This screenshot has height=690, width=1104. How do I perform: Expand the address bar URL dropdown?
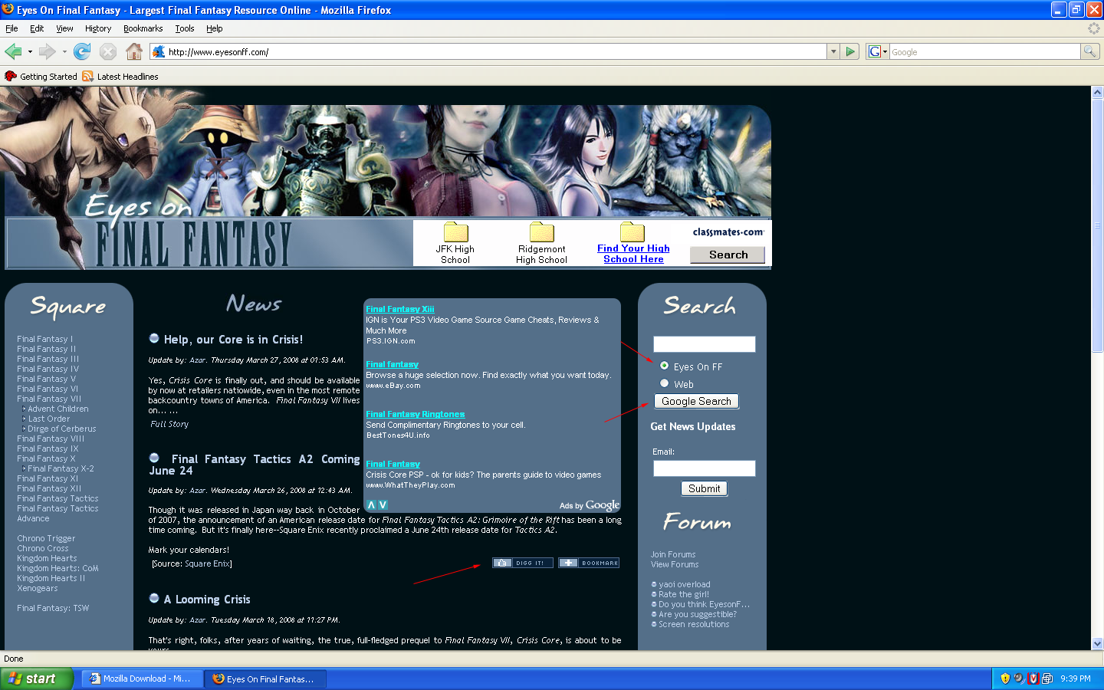833,51
